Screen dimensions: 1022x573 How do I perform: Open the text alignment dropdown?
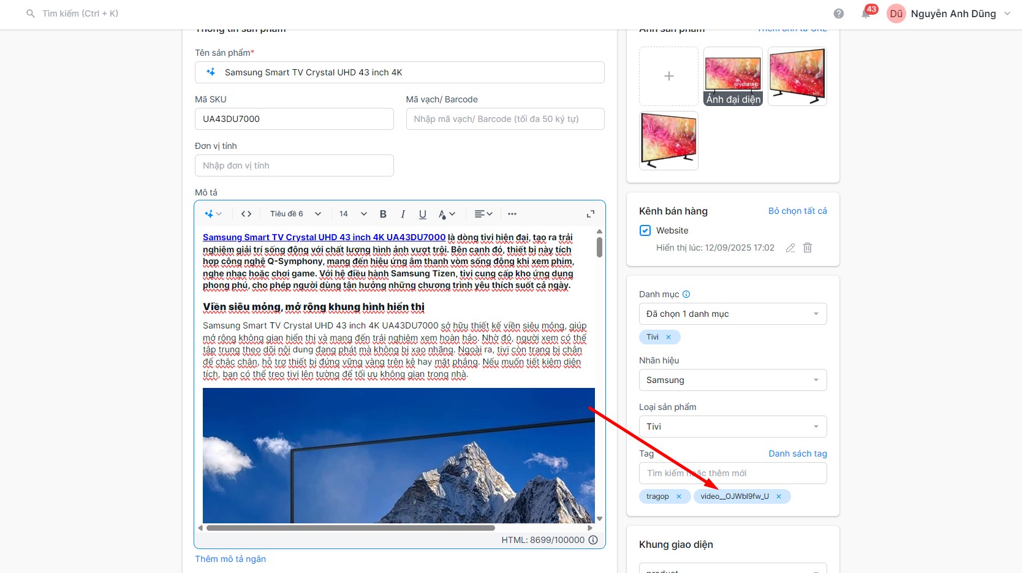483,214
